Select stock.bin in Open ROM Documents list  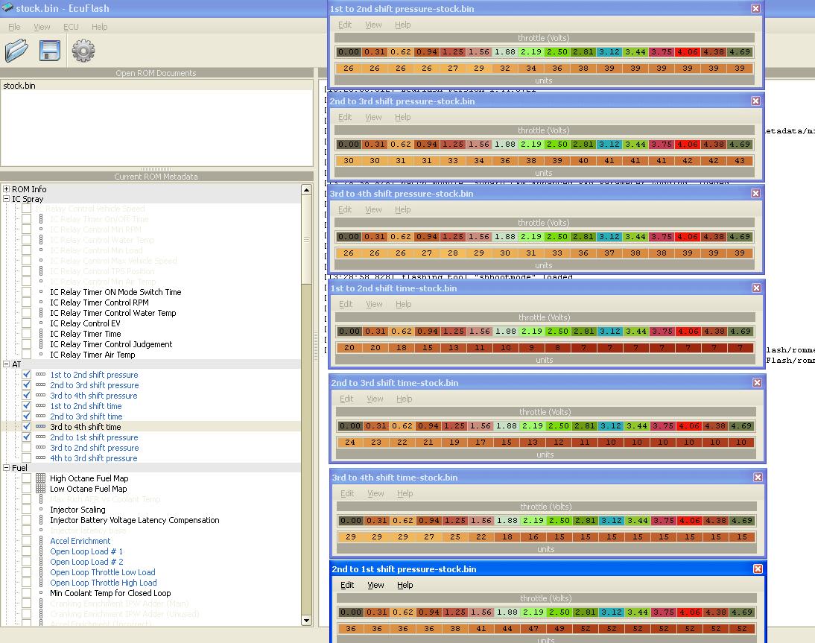pyautogui.click(x=19, y=86)
